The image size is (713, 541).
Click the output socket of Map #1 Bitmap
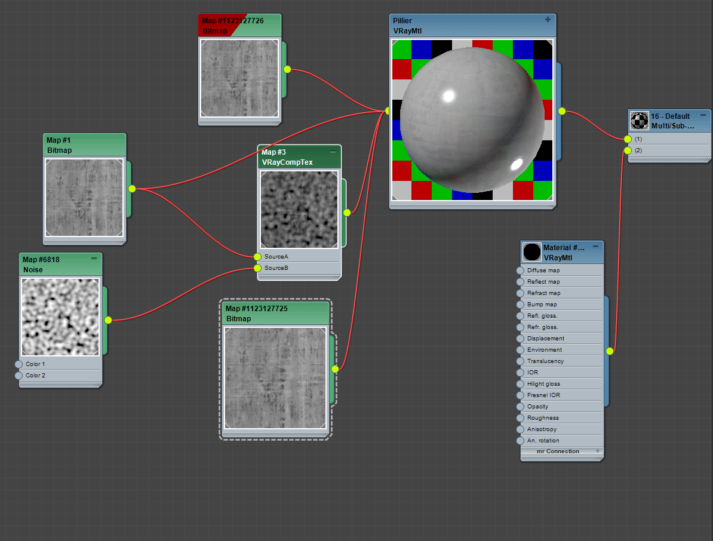pos(132,189)
